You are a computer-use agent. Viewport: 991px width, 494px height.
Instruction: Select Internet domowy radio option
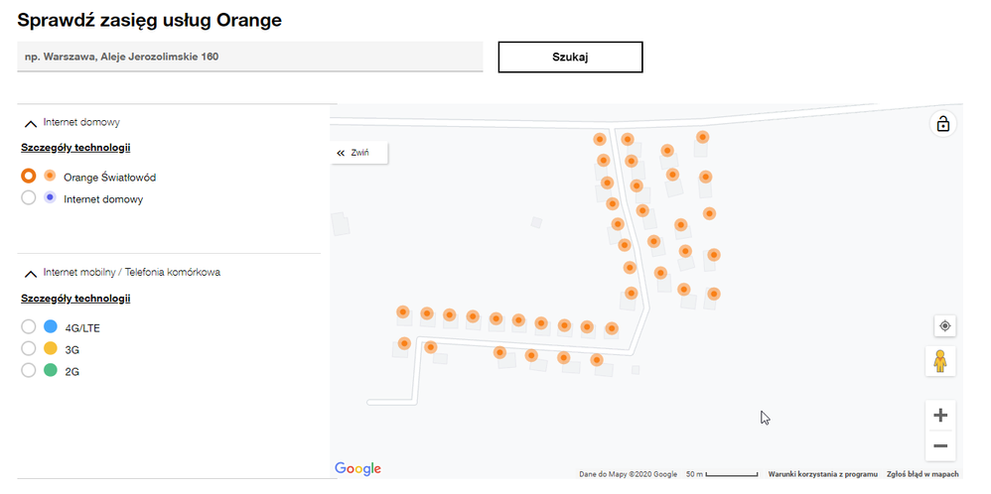tap(29, 198)
